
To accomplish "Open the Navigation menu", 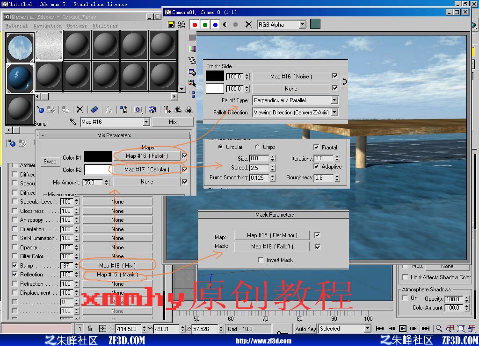I will click(x=47, y=26).
